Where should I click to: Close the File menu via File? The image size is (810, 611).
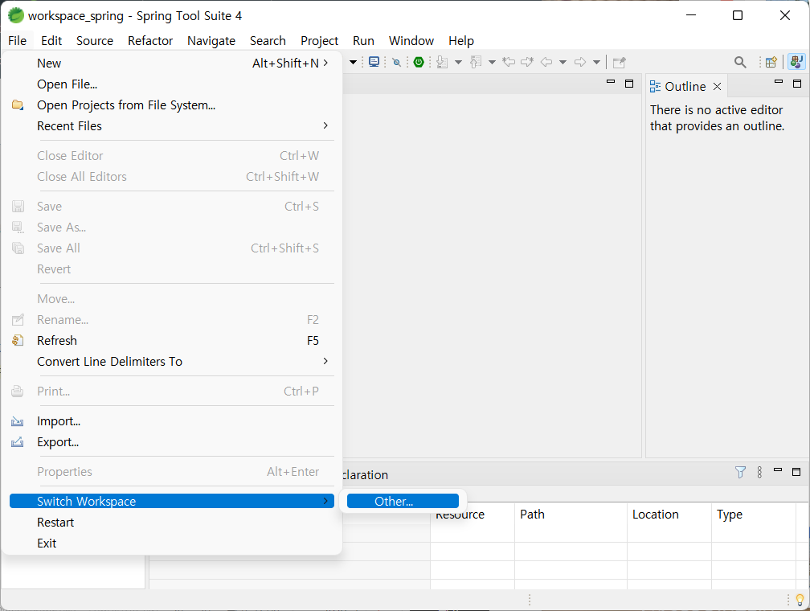17,40
